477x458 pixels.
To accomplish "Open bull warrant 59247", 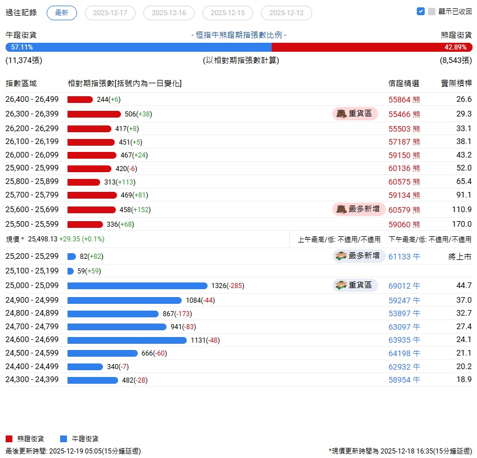I will click(x=404, y=300).
